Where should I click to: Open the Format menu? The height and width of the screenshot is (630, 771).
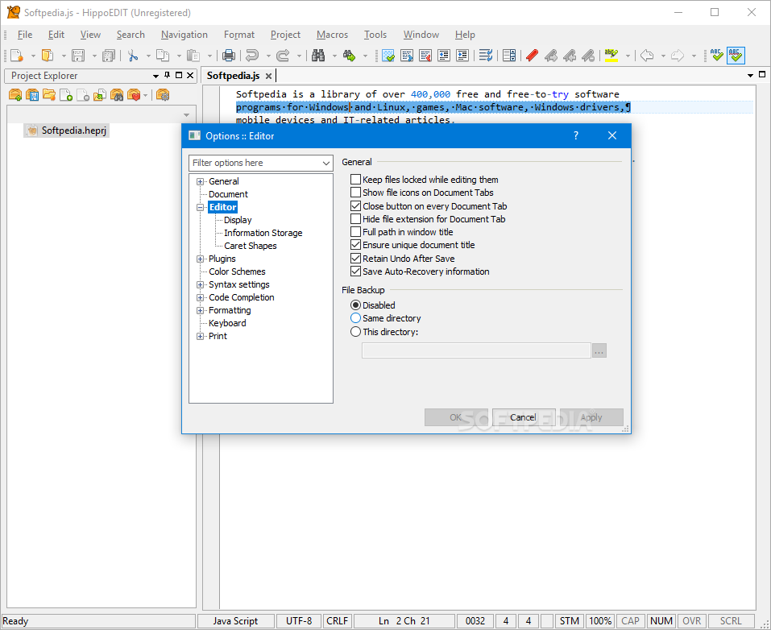[x=239, y=35]
